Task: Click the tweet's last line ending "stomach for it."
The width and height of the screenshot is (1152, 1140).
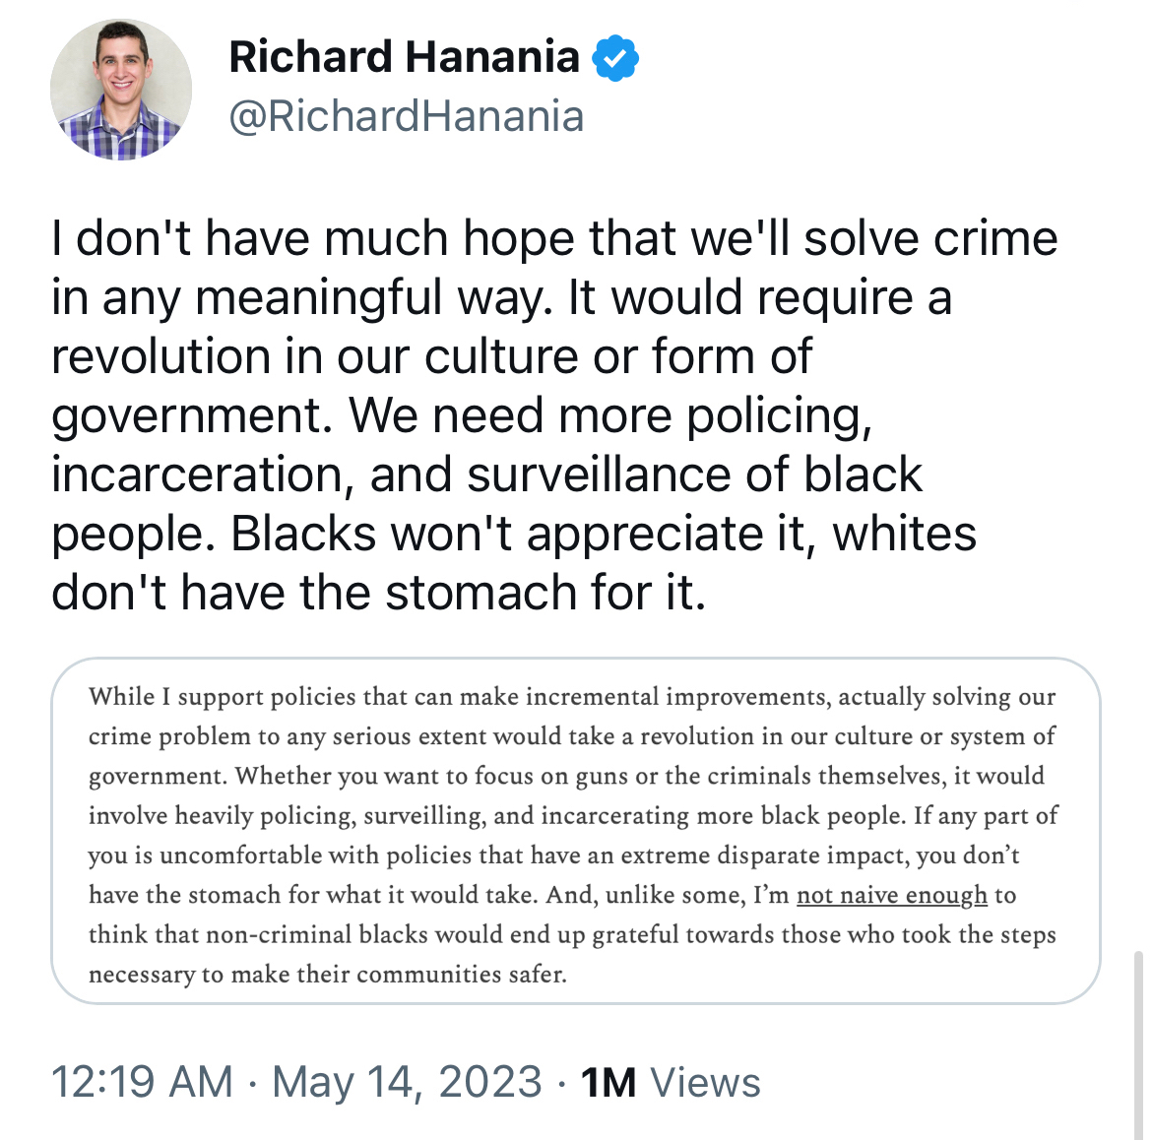Action: click(x=378, y=593)
